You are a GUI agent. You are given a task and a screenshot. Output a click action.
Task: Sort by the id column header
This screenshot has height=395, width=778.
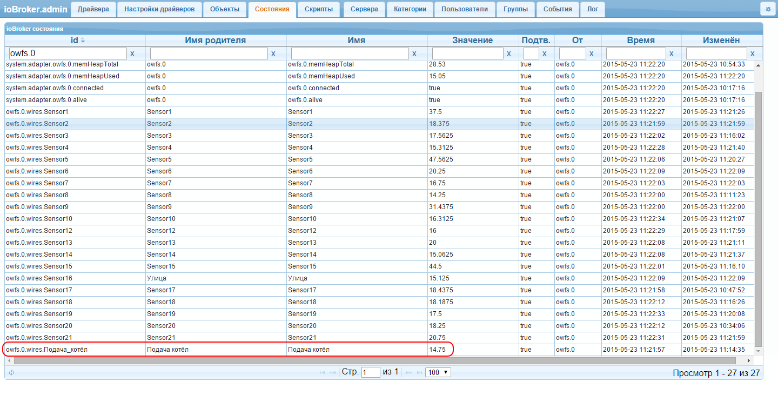point(75,40)
